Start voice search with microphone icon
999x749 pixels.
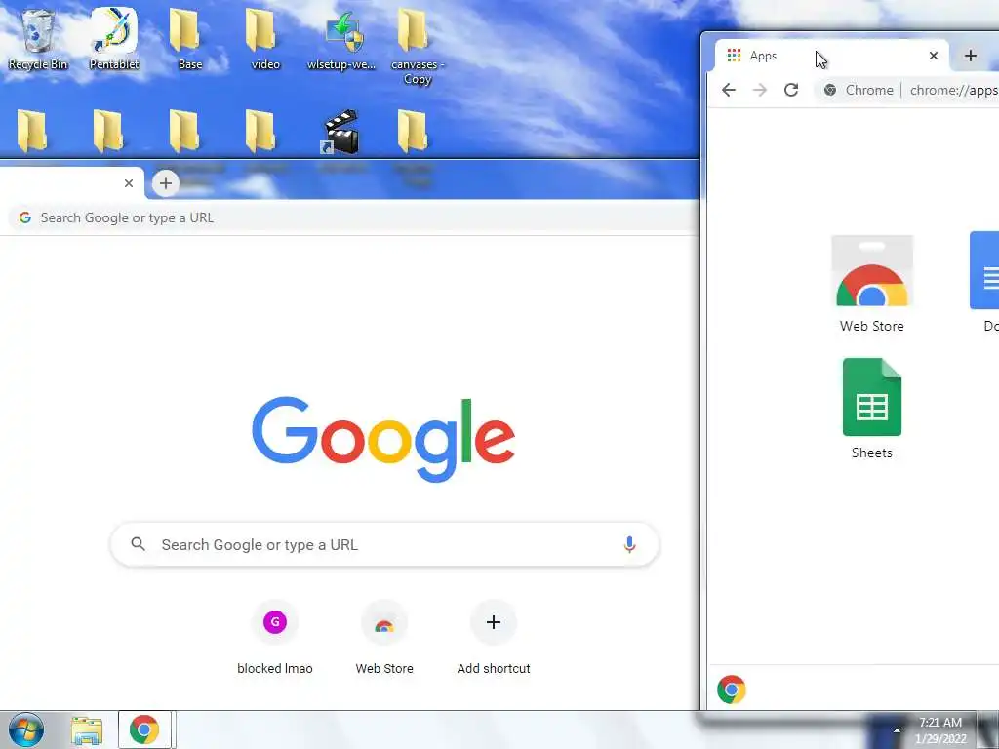pos(629,544)
